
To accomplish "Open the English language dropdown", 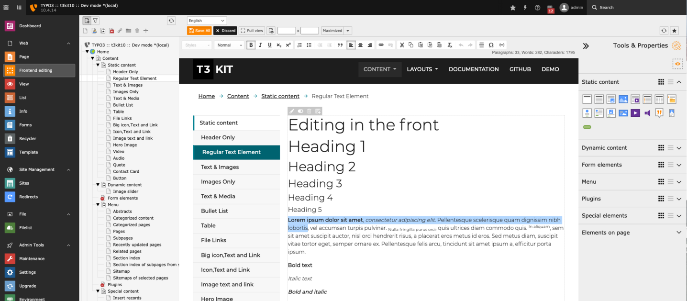I will point(206,20).
